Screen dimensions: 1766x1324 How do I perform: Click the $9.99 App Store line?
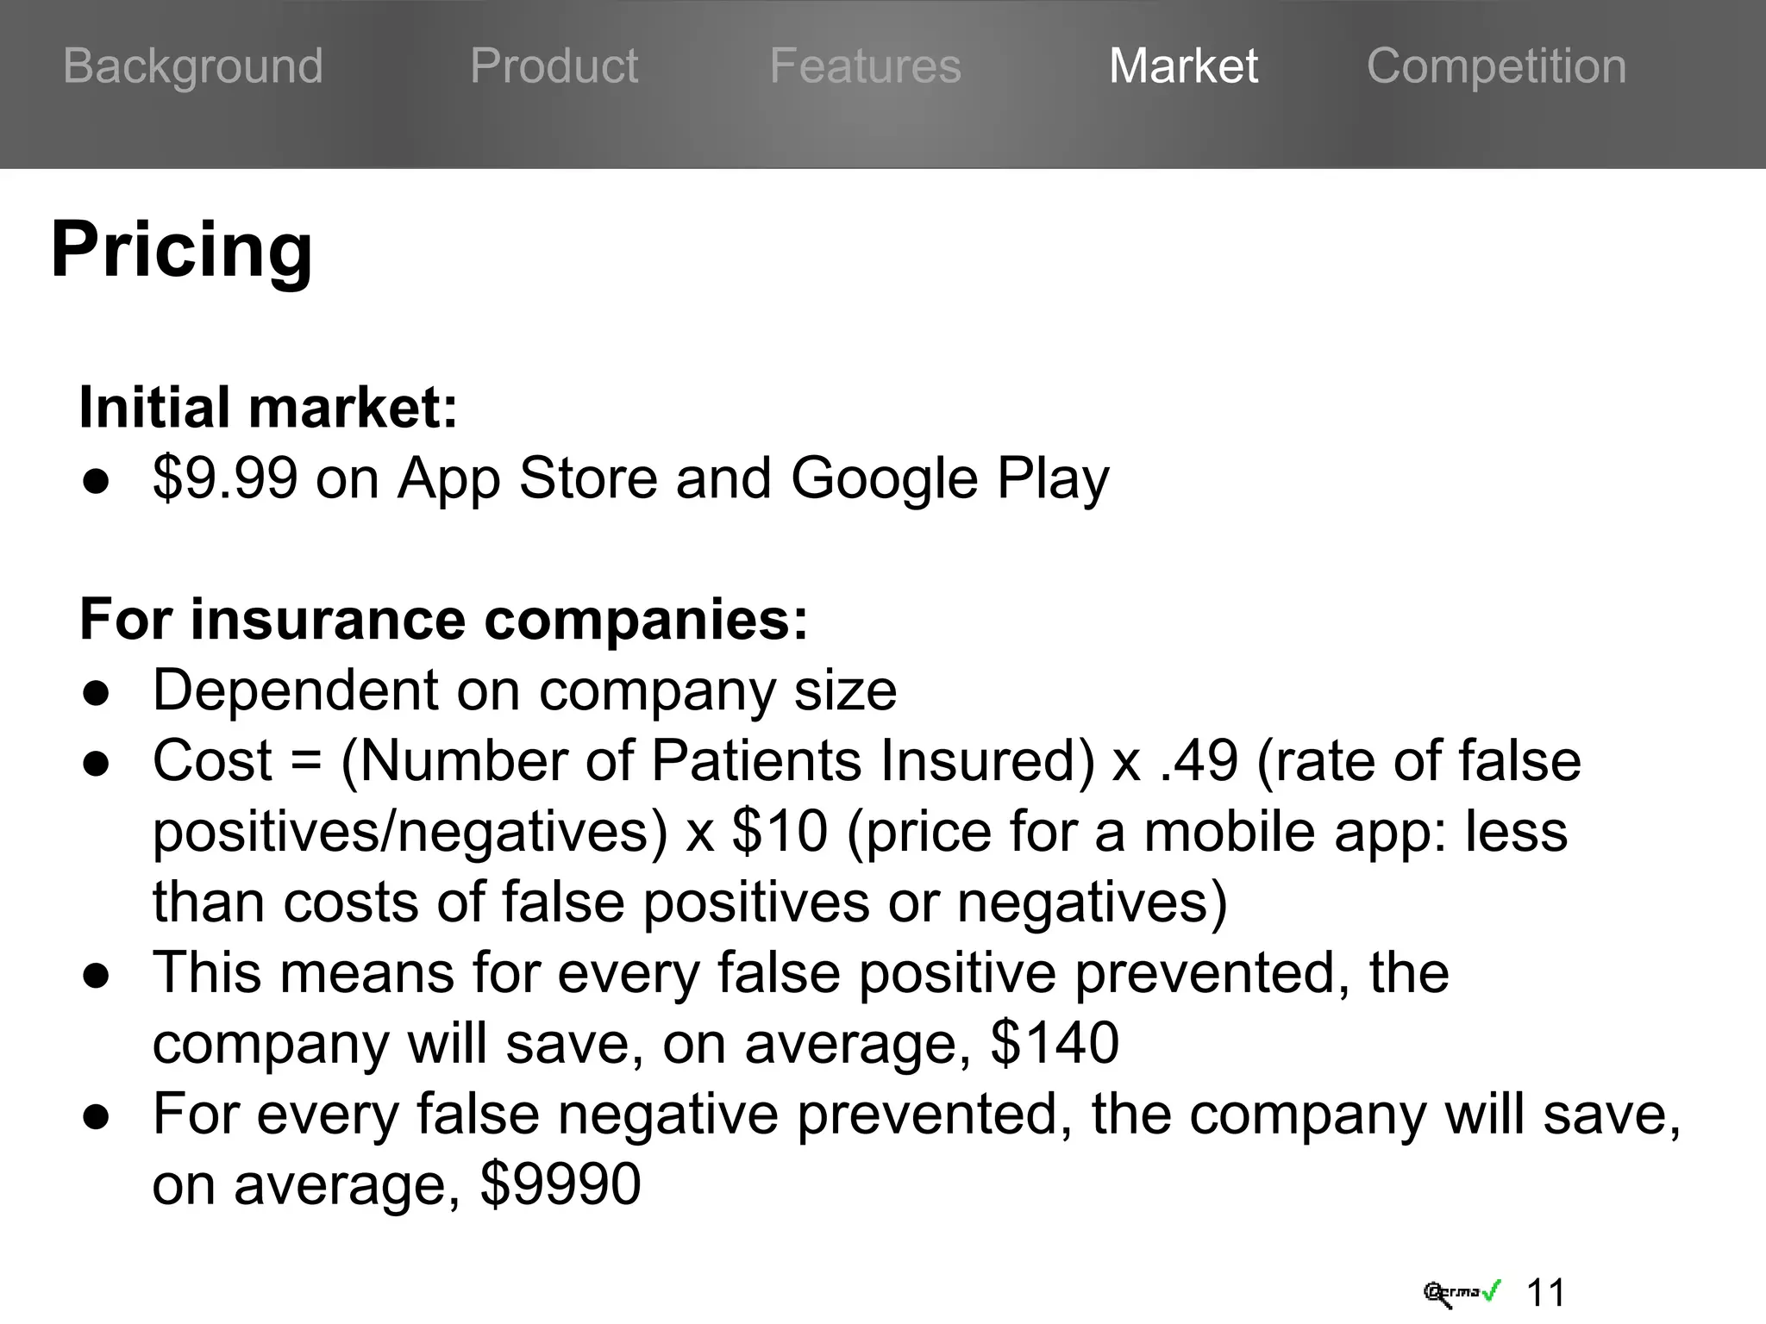tap(631, 478)
